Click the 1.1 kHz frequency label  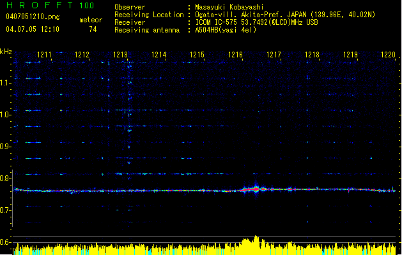tap(6, 83)
